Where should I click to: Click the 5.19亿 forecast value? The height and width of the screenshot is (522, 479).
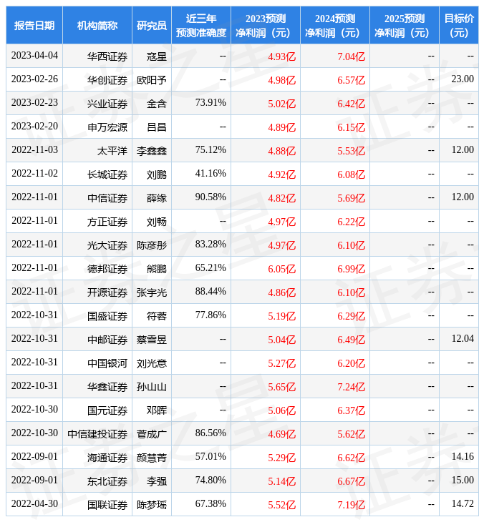click(282, 316)
